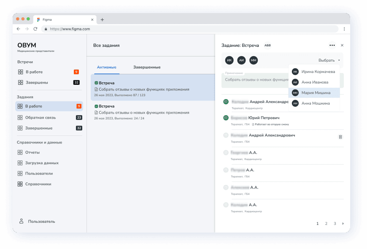The width and height of the screenshot is (367, 249).
Task: Go back in browser history
Action: pyautogui.click(x=19, y=29)
